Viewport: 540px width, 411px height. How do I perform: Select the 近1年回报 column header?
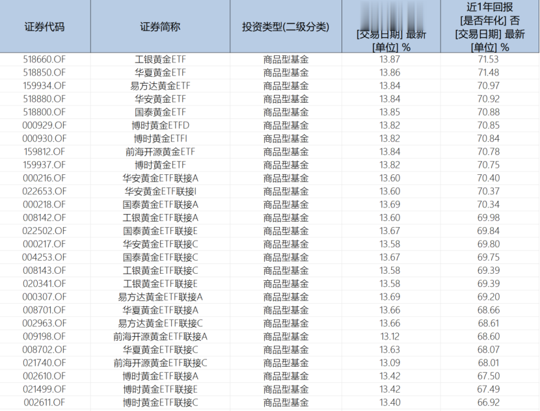coord(490,27)
